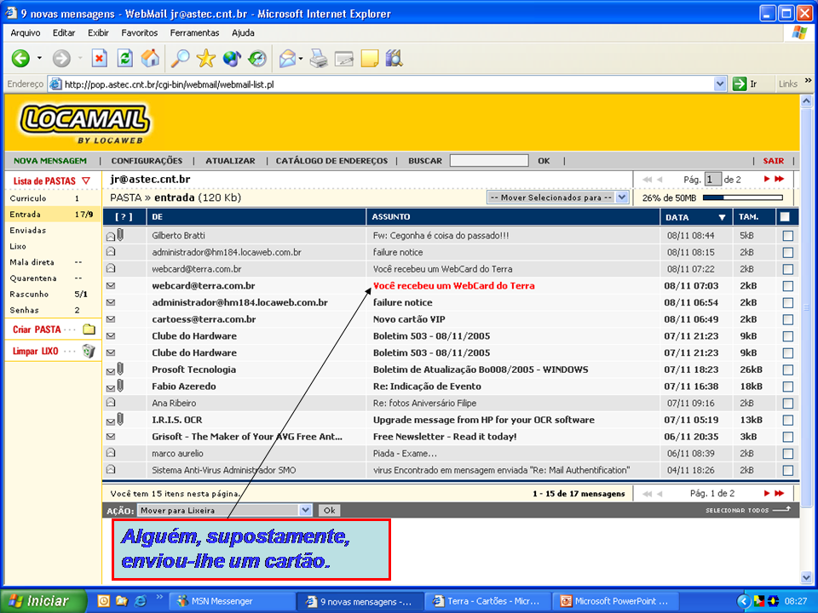The width and height of the screenshot is (818, 613).
Task: Click the Research toolbar icon
Action: click(x=395, y=59)
